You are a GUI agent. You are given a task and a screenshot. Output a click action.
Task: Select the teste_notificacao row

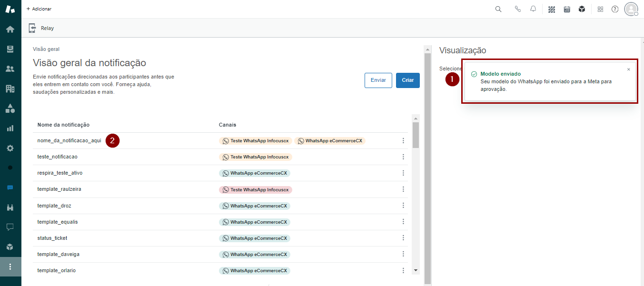tap(57, 157)
